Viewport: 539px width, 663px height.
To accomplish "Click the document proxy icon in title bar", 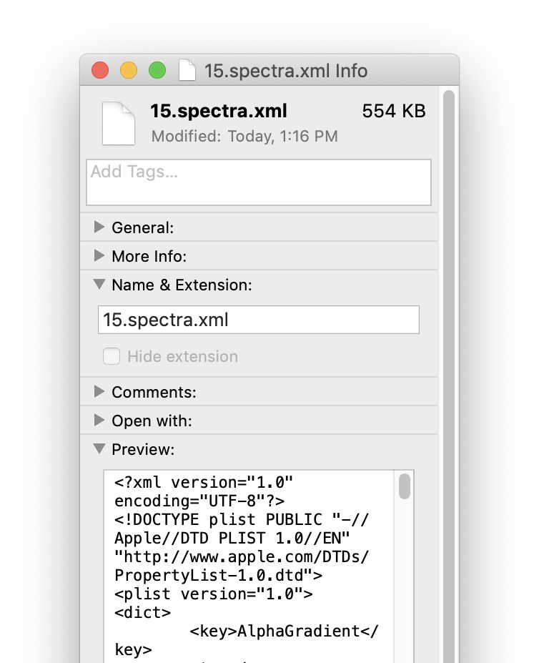I will [x=187, y=71].
